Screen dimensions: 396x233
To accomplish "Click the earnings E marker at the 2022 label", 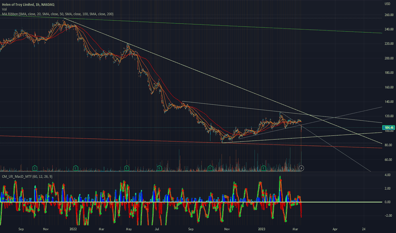I will click(x=76, y=168).
